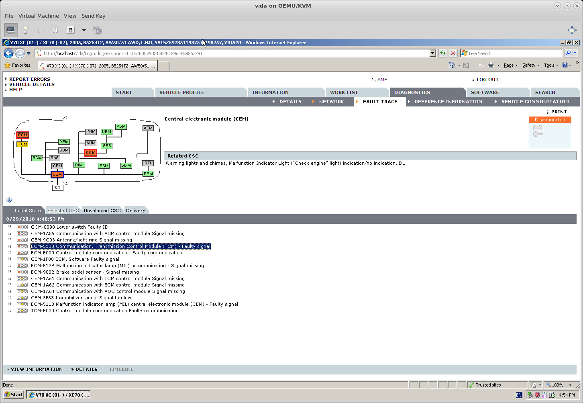Click status icon of CEM-1A59 fault row
Viewport: 583px width, 403px height.
tap(22, 233)
